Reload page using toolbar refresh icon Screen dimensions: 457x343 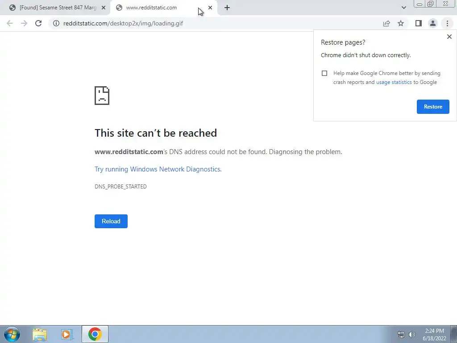pos(38,23)
